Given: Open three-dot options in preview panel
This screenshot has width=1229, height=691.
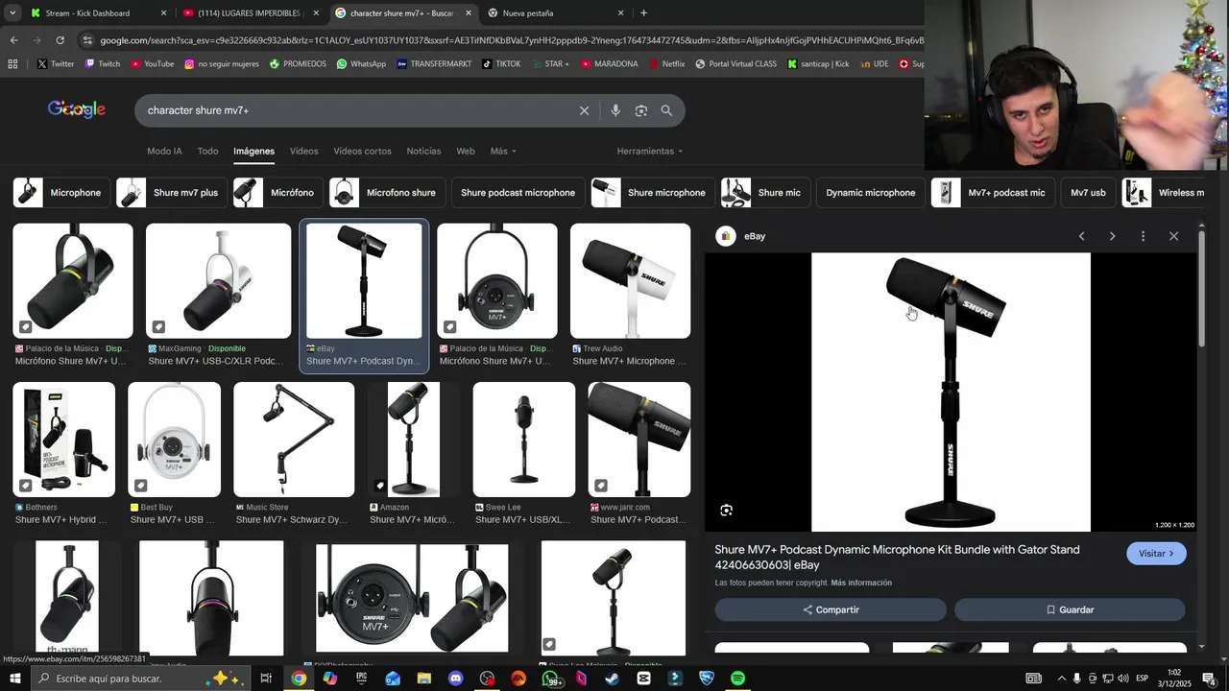Looking at the screenshot, I should [1143, 236].
